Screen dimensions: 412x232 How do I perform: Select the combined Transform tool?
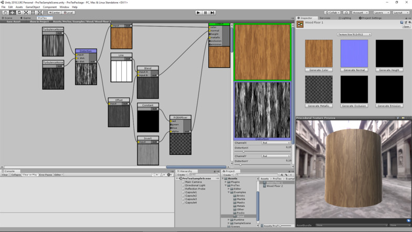click(40, 13)
